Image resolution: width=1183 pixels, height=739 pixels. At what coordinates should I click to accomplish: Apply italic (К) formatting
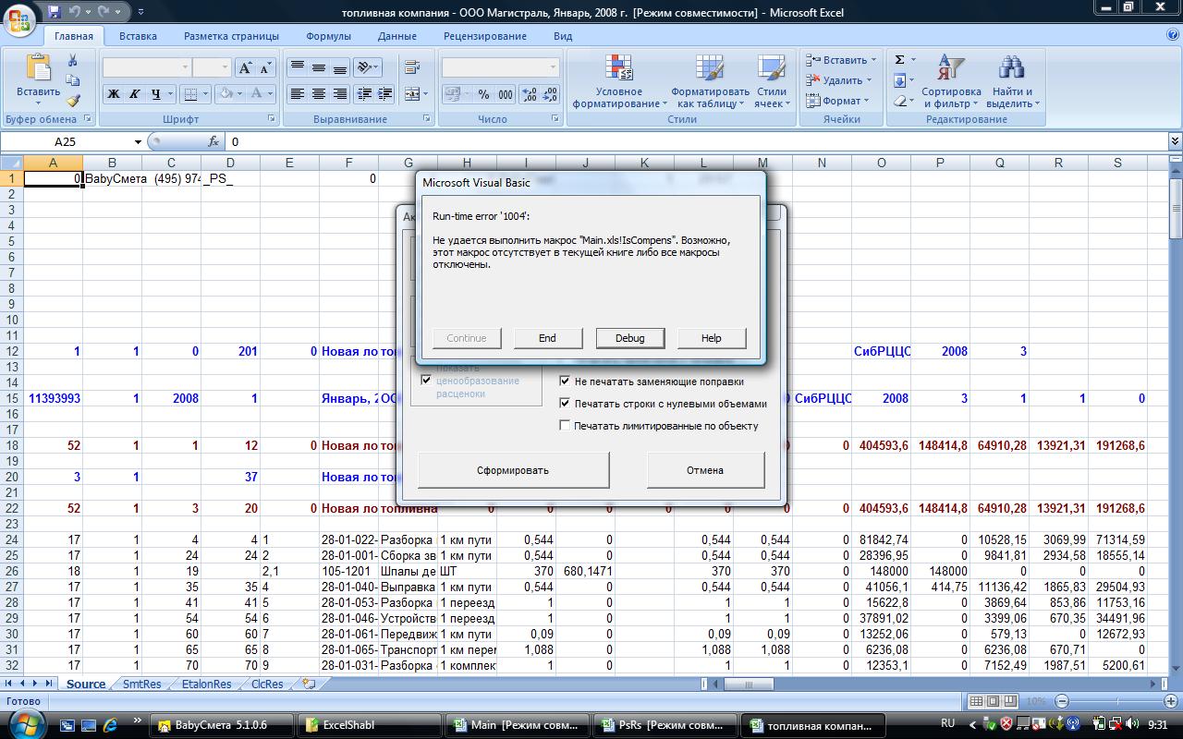[x=134, y=94]
